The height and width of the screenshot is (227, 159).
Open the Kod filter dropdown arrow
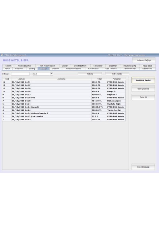coord(51,74)
